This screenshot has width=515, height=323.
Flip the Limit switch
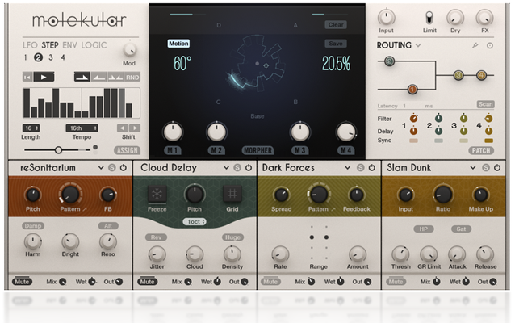click(x=429, y=18)
